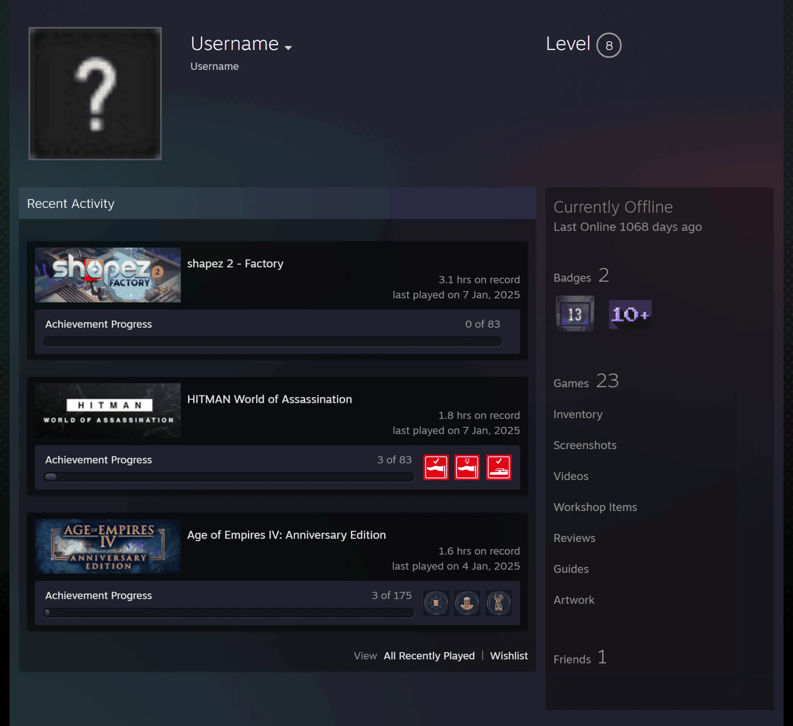Open the Badges 2 section link
Image resolution: width=793 pixels, height=726 pixels.
pos(581,276)
